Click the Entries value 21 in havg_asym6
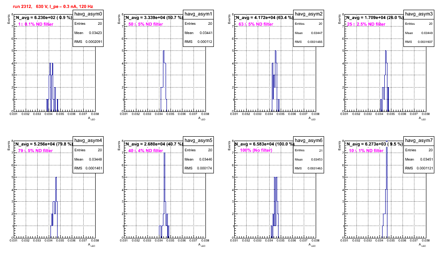 pos(321,151)
